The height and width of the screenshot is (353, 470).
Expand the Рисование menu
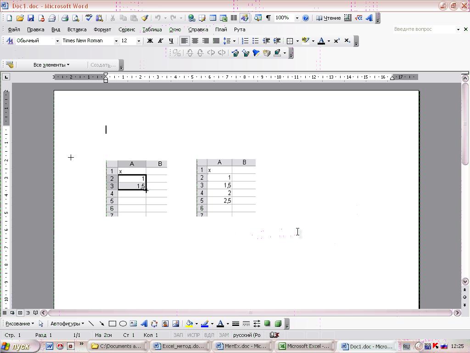20,324
